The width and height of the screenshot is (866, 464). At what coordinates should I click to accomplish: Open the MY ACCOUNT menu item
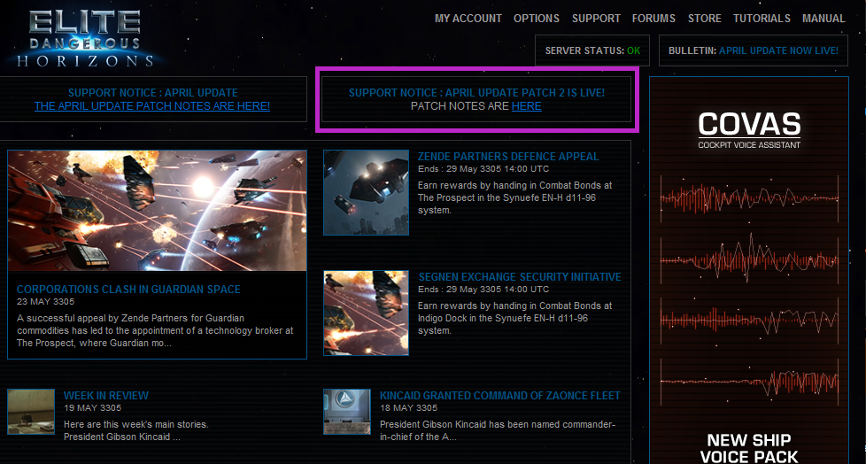tap(468, 19)
